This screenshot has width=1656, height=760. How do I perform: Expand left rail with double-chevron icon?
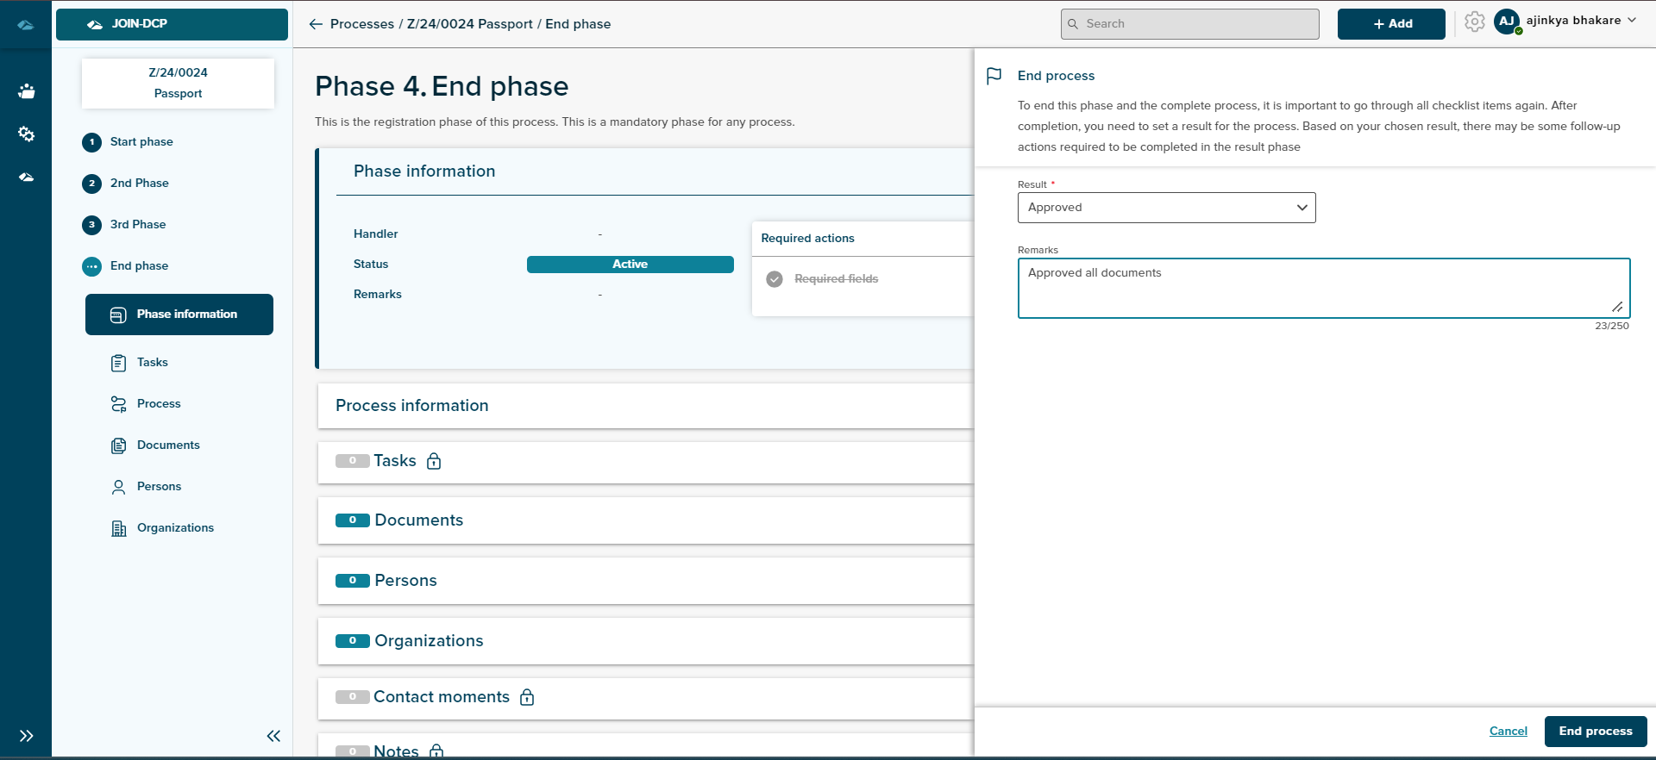click(x=27, y=736)
